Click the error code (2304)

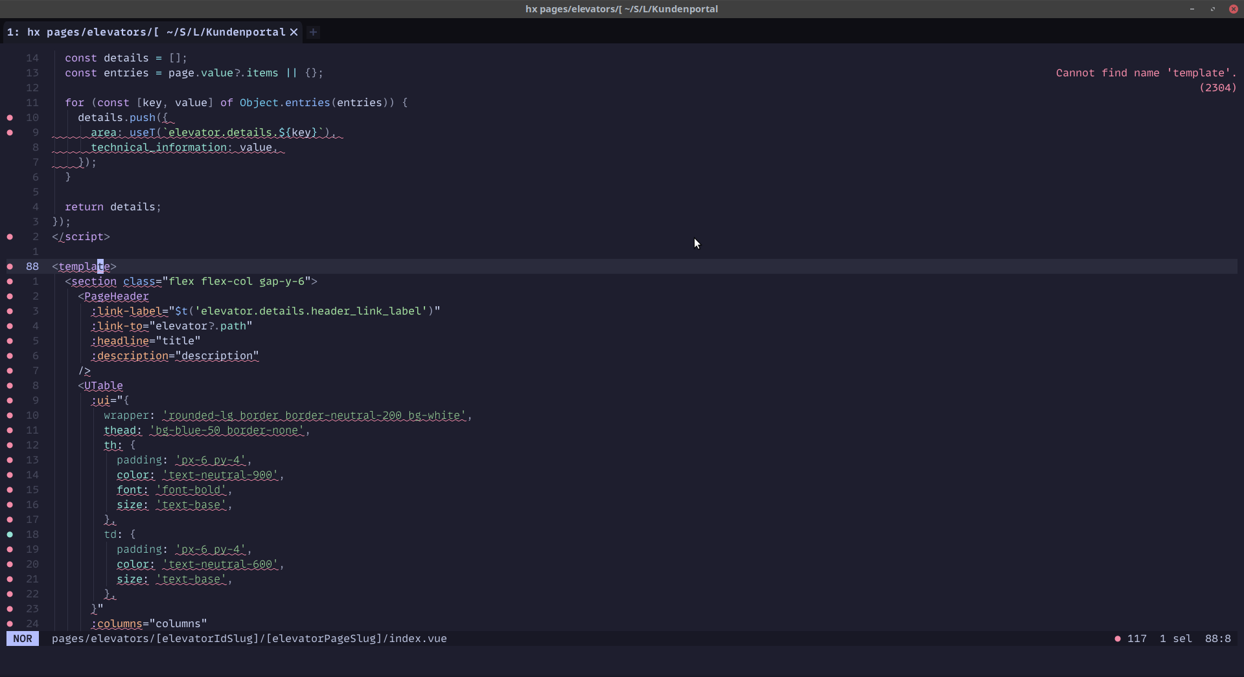coord(1218,88)
